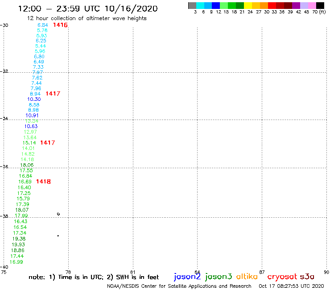Click the longitude axis label "81"
The height and width of the screenshot is (290, 330).
click(132, 272)
